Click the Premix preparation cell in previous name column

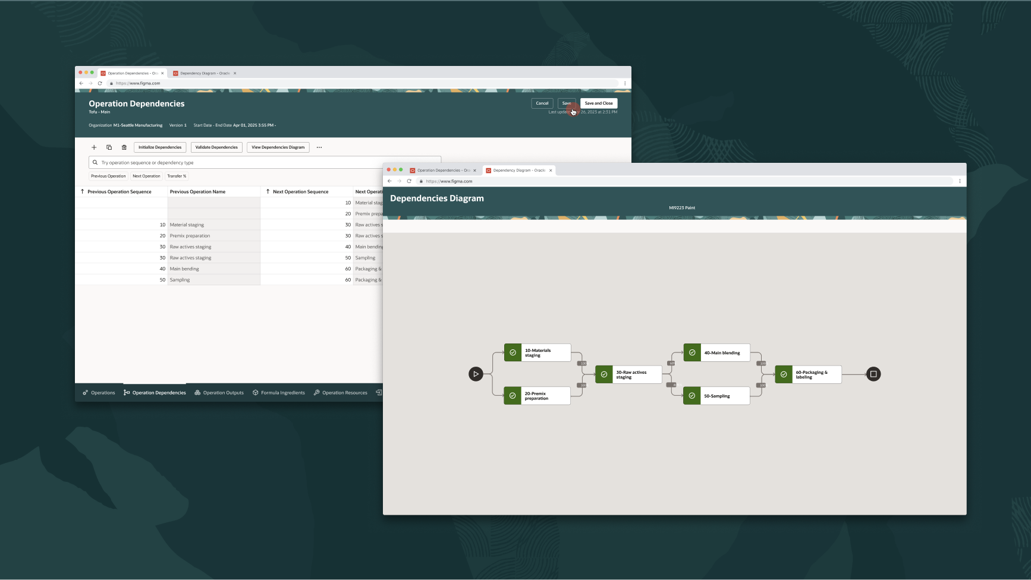[x=214, y=236]
